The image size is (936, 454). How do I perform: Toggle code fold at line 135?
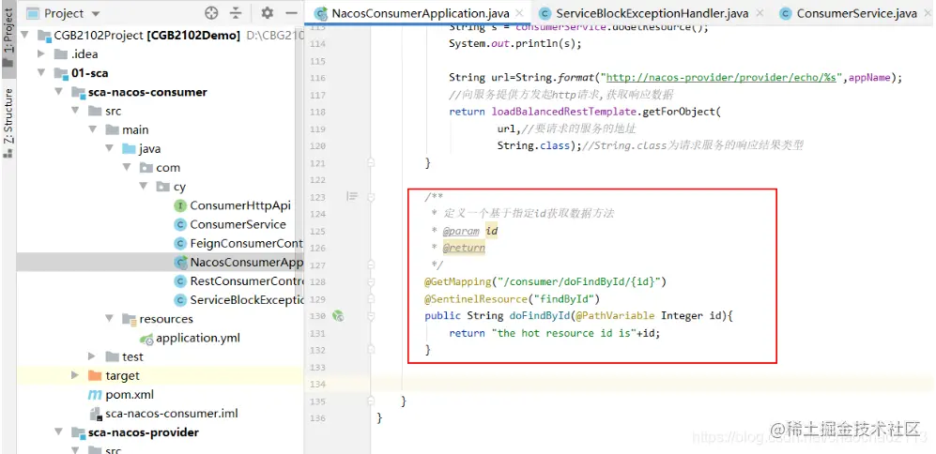coord(371,401)
